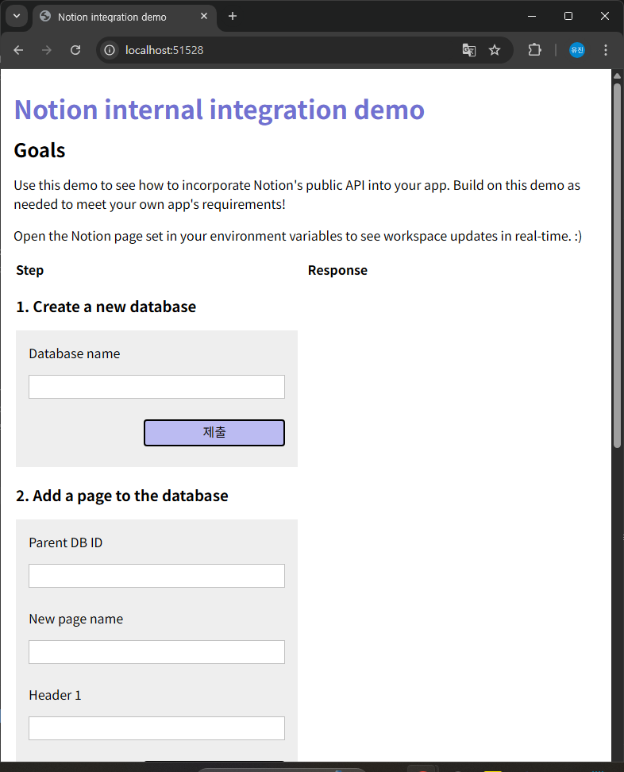Open the Chrome three-dot menu
Image resolution: width=624 pixels, height=772 pixels.
click(x=606, y=50)
